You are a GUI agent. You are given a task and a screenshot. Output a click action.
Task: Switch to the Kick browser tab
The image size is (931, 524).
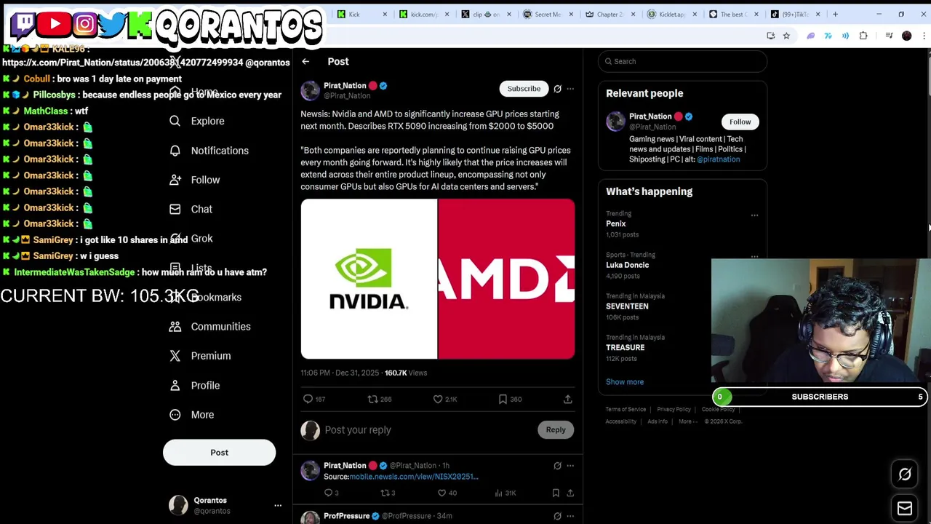360,14
